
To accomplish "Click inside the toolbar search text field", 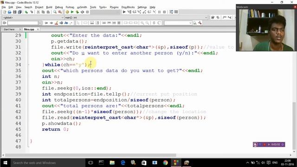I will 23,23.
